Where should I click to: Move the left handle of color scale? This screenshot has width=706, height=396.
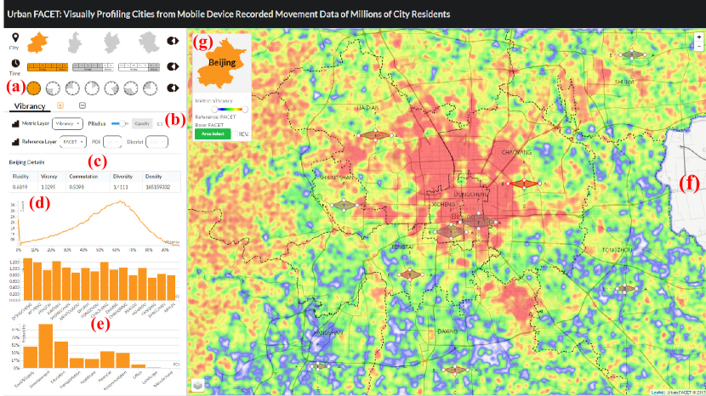click(x=214, y=109)
